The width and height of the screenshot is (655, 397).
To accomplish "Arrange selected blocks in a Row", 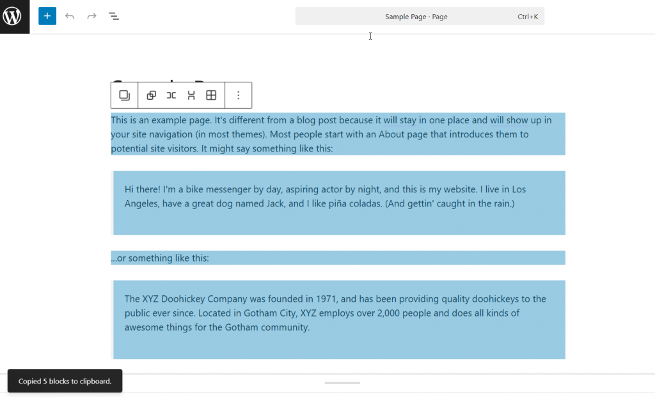I will click(x=171, y=95).
